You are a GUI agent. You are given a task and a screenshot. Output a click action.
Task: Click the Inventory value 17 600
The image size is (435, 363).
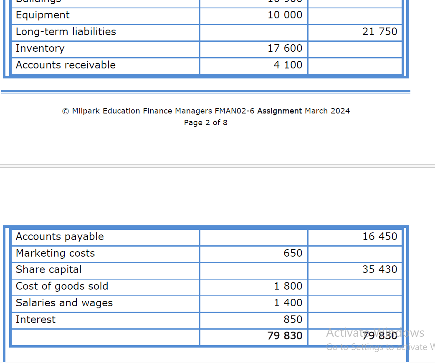pyautogui.click(x=285, y=48)
